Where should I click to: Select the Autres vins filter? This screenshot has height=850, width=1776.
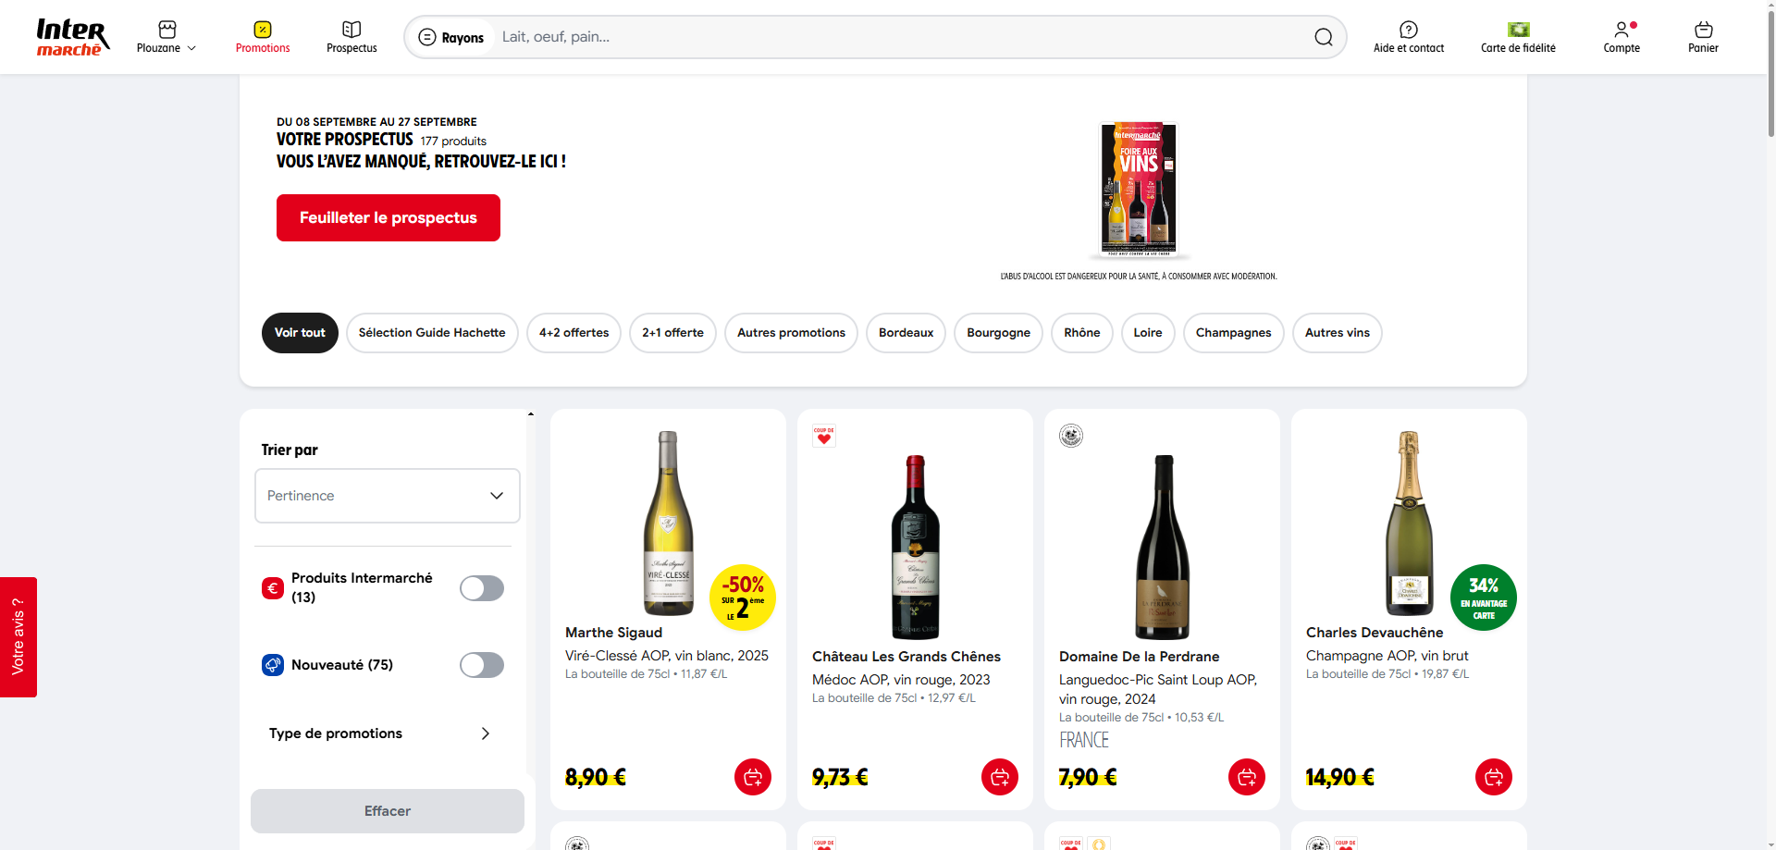pyautogui.click(x=1337, y=333)
